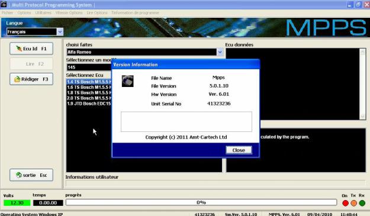This screenshot has height=216, width=370.
Task: Open the Utilitaires menu
Action: [x=43, y=13]
